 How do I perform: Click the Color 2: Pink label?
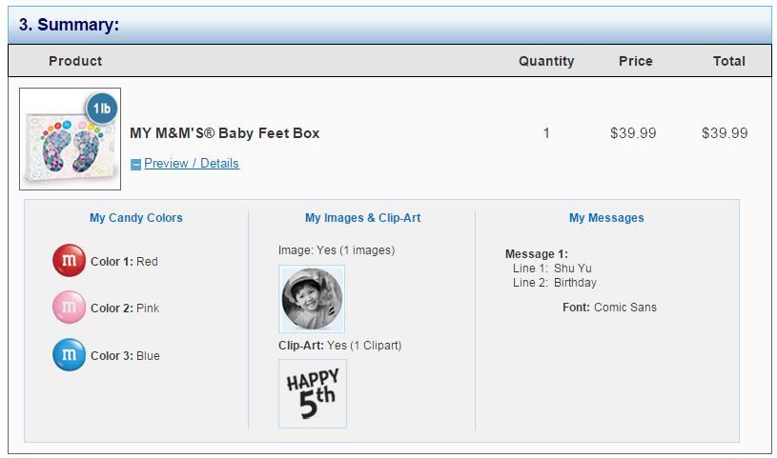pos(125,308)
